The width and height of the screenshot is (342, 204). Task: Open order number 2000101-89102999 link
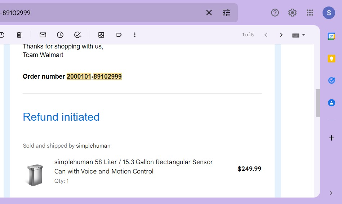click(94, 76)
